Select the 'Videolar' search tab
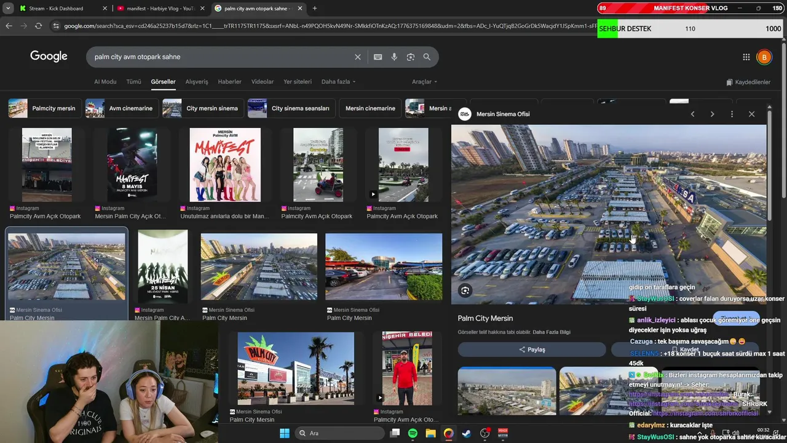 tap(263, 82)
